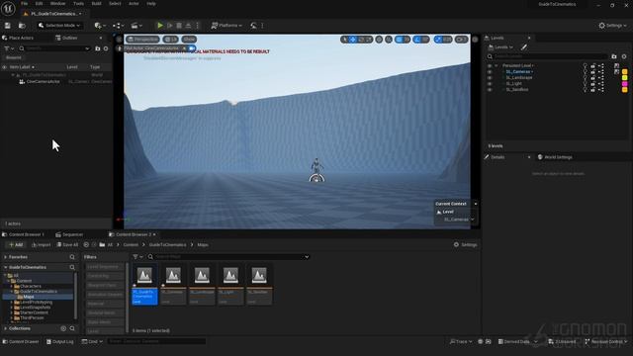The width and height of the screenshot is (633, 356).
Task: Toggle viewport rotation snapping
Action: 417,40
